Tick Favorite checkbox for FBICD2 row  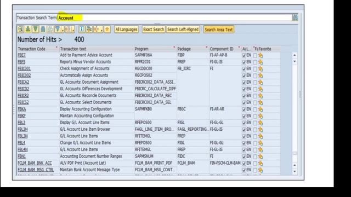click(x=255, y=89)
